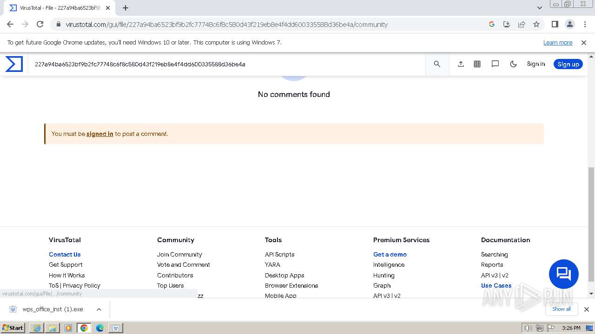
Task: Open the Windows Start menu
Action: click(x=13, y=328)
